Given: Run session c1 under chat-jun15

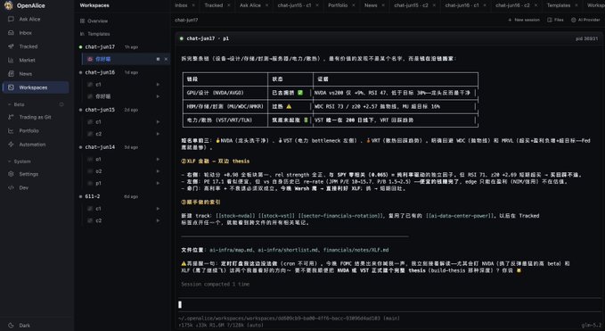Looking at the screenshot, I should (158, 121).
